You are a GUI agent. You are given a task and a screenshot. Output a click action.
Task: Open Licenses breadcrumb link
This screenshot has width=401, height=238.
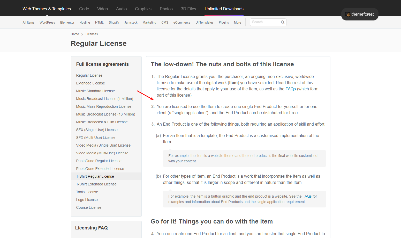92,34
